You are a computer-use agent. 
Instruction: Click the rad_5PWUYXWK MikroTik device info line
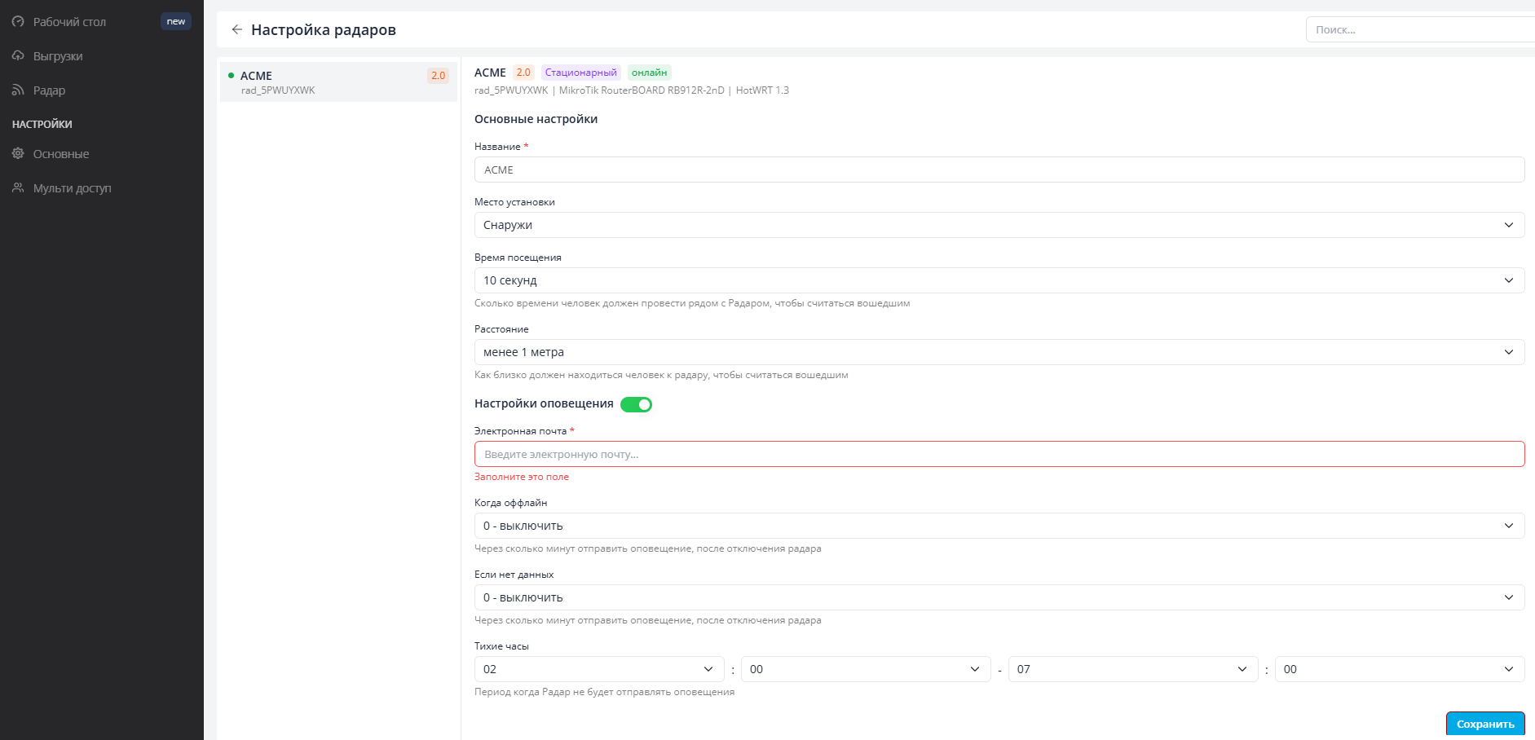[632, 90]
